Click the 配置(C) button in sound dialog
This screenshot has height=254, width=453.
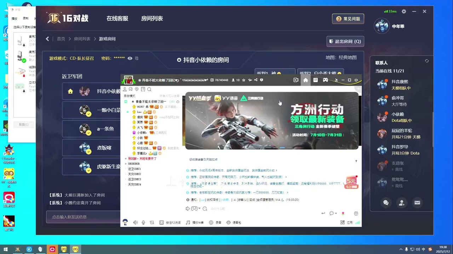pos(24,125)
